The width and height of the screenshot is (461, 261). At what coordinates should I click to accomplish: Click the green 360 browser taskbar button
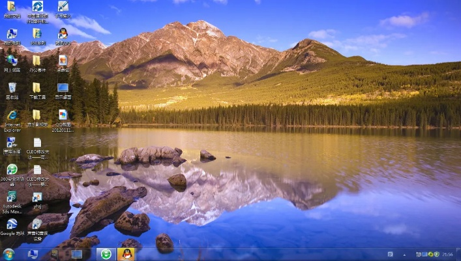[x=106, y=254]
